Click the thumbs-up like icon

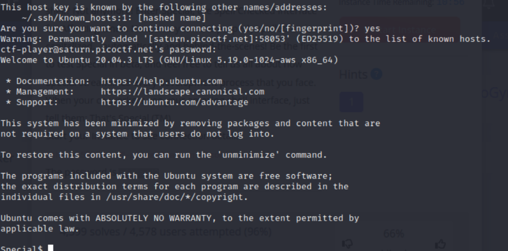[440, 244]
